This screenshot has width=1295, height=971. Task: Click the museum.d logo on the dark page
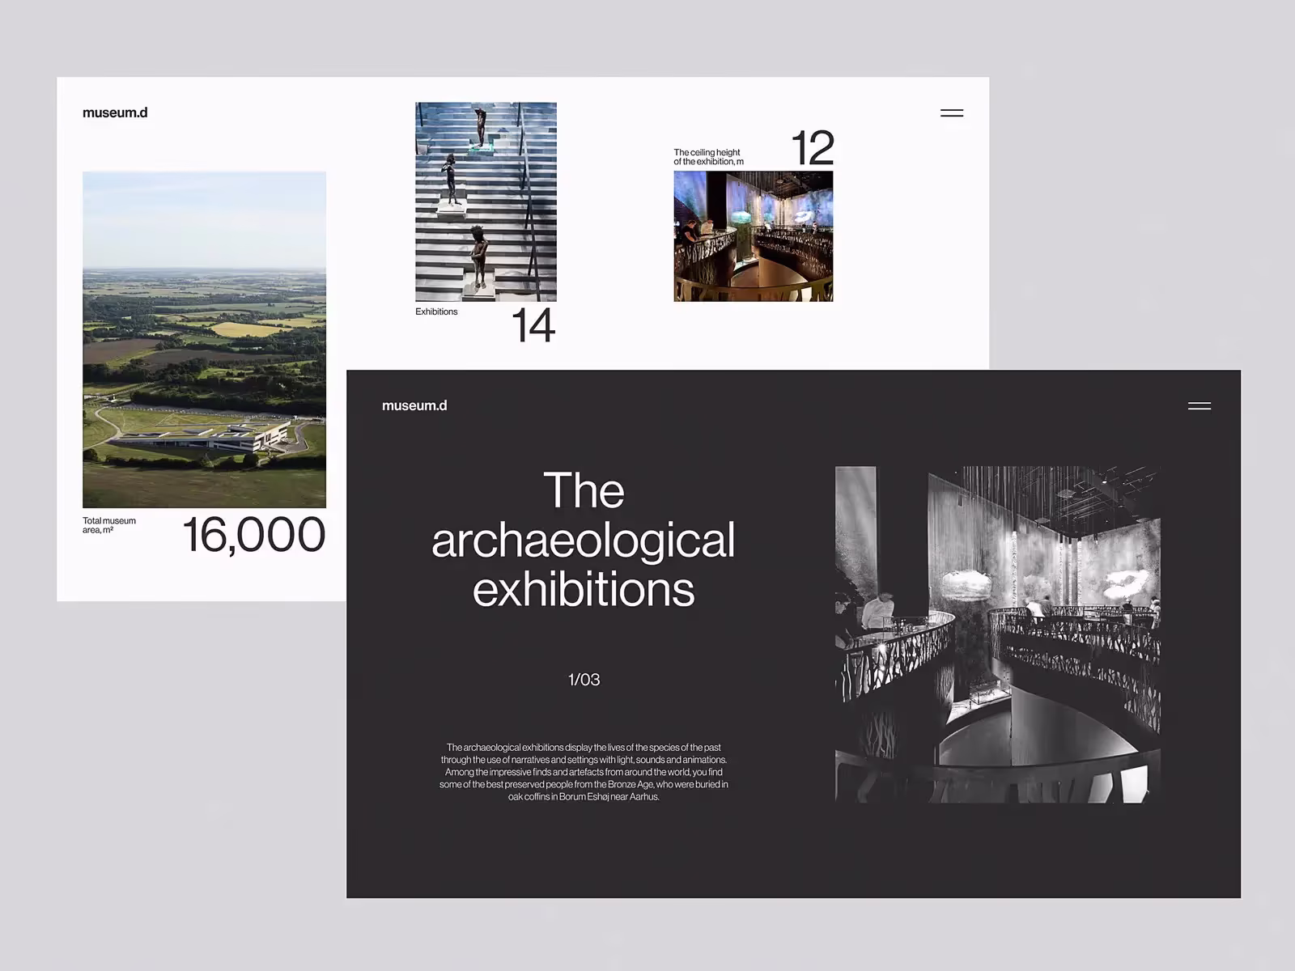414,405
